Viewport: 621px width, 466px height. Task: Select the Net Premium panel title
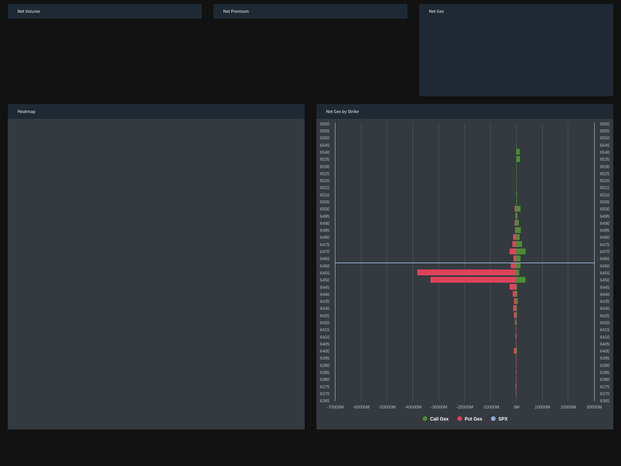pos(236,11)
